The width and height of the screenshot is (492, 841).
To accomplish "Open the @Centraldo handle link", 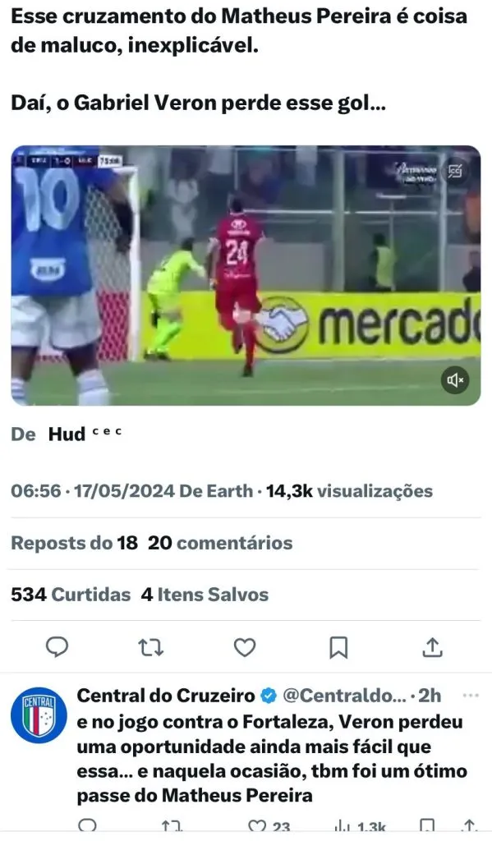I will [x=344, y=695].
